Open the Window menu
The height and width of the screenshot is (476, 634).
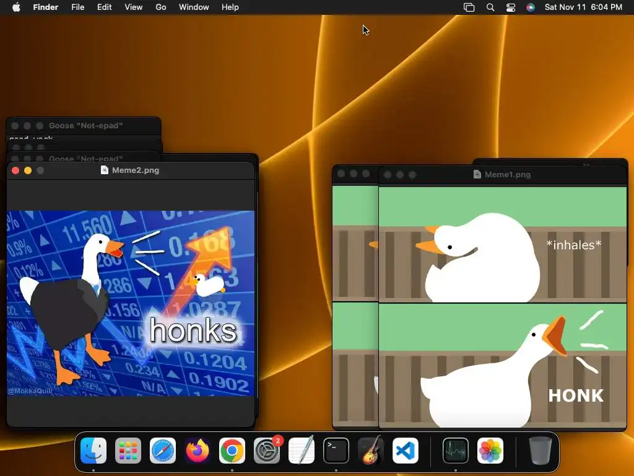[194, 7]
